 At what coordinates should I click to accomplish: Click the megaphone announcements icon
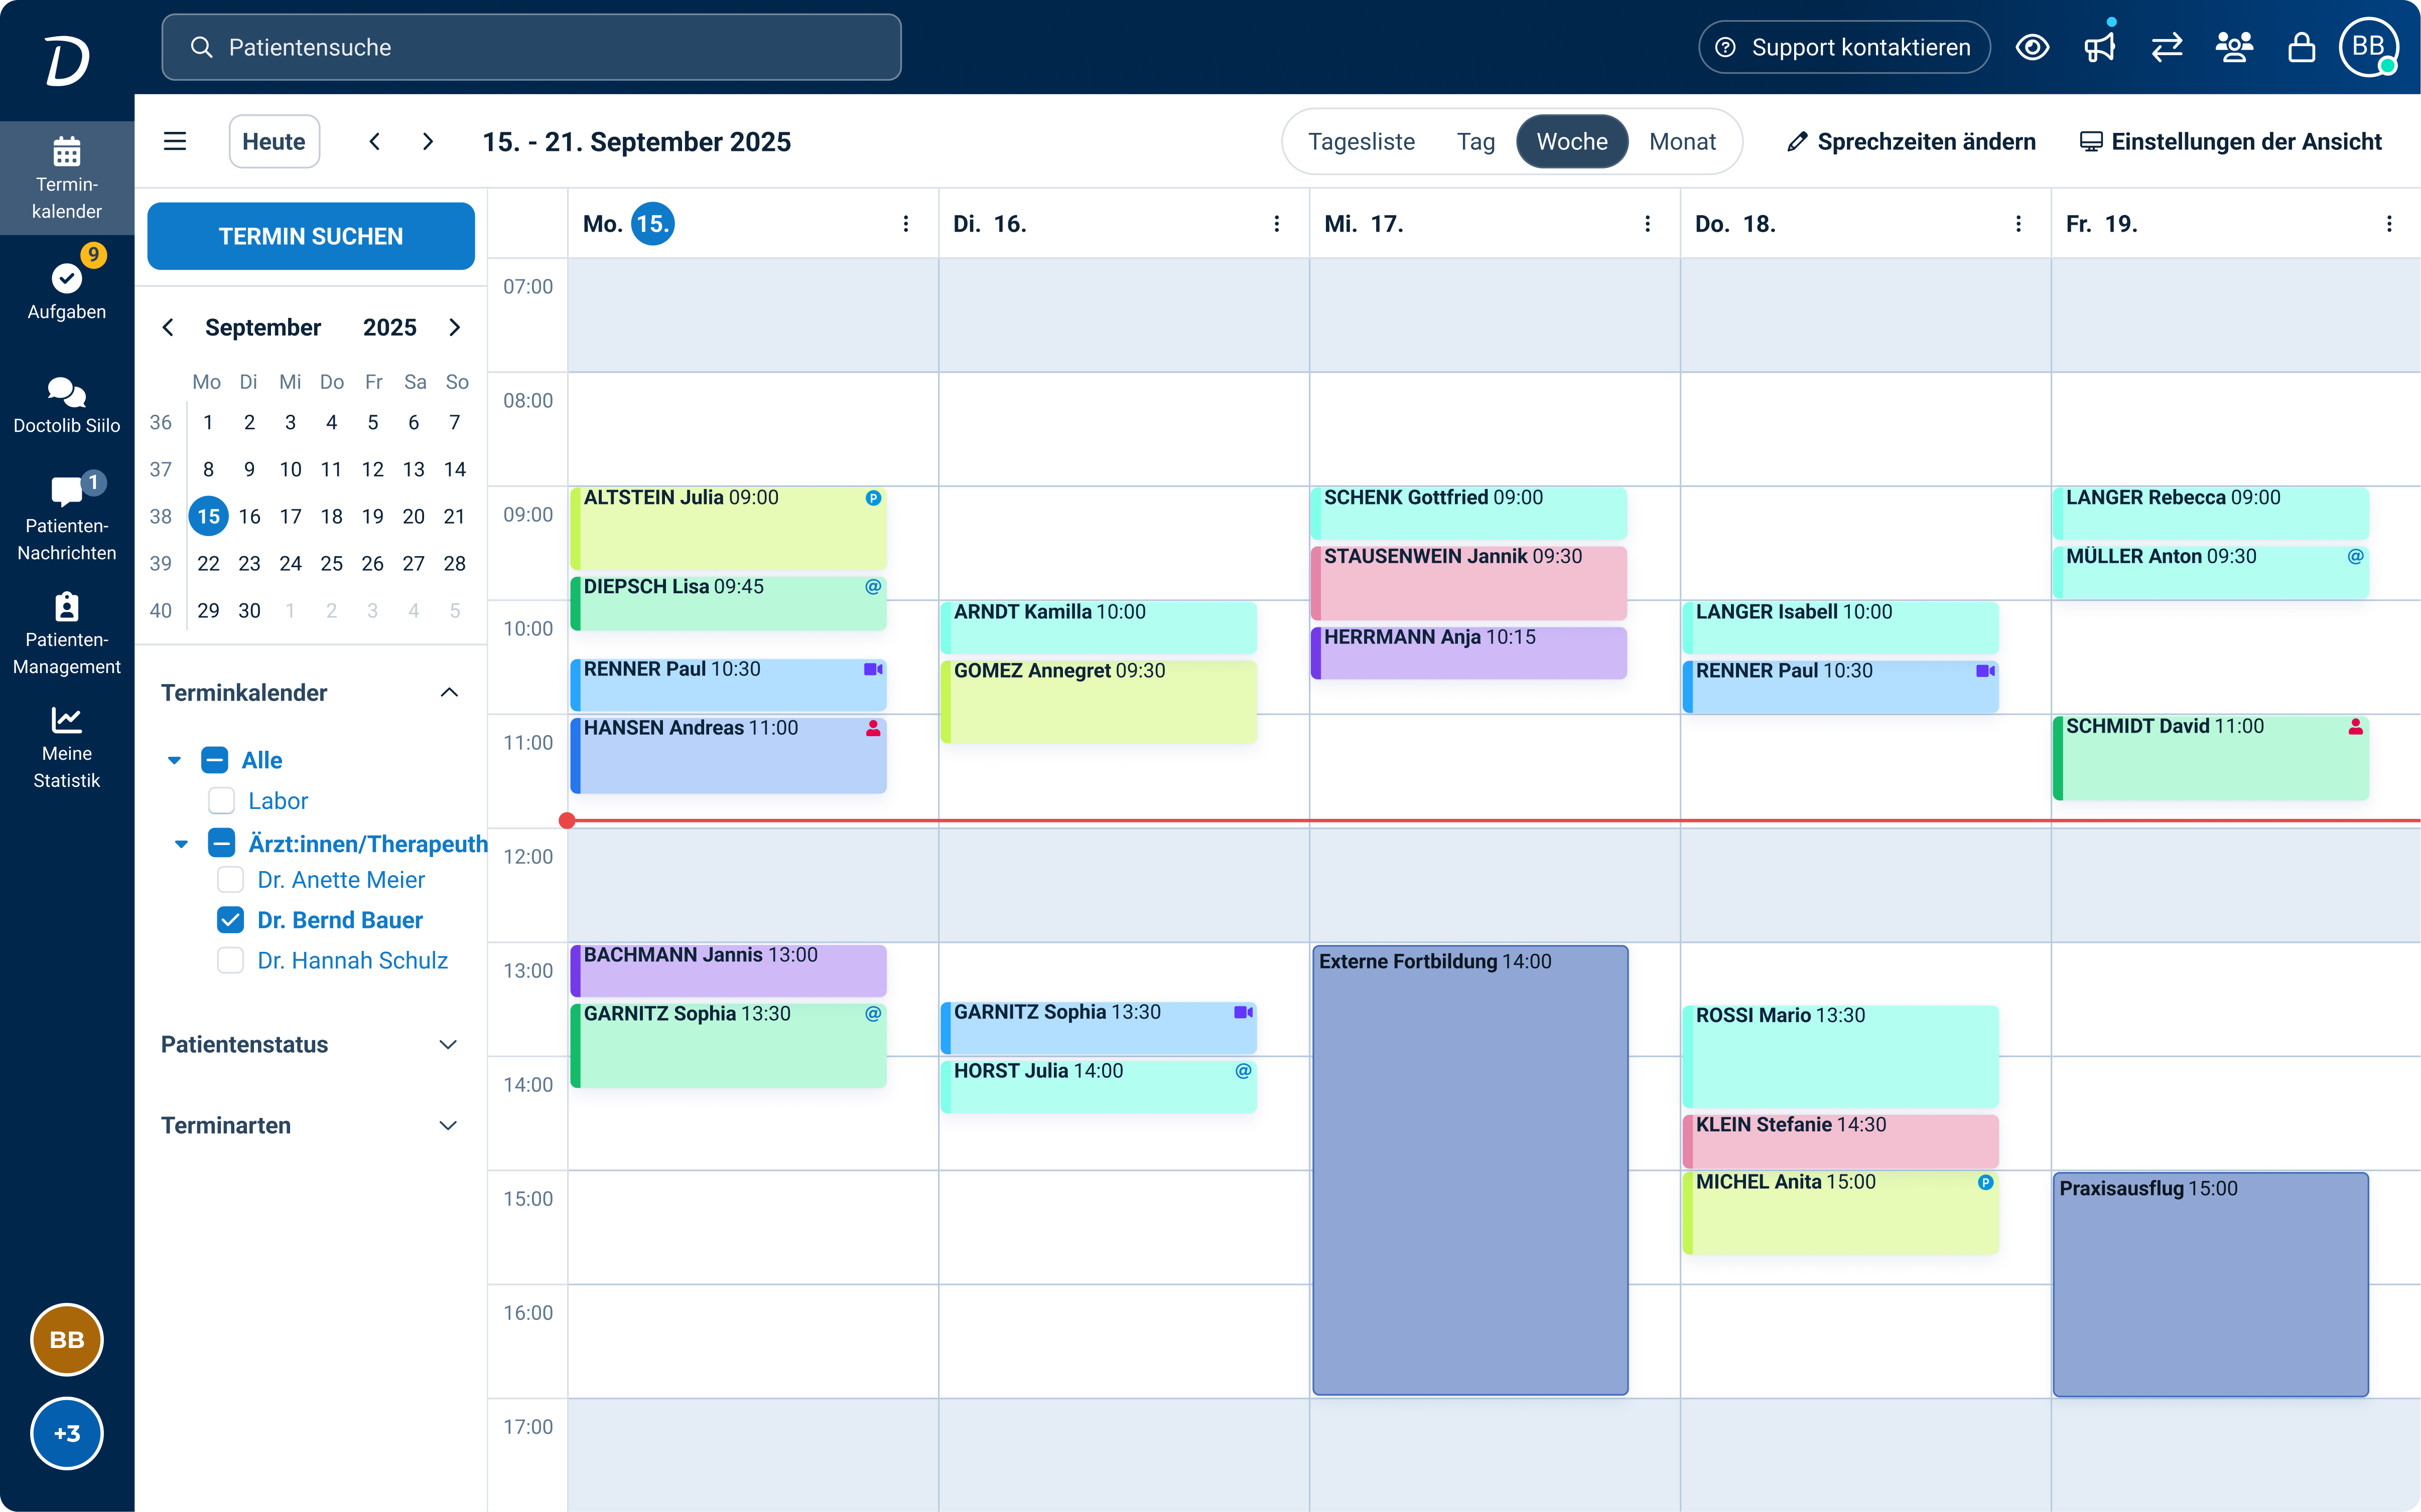(2099, 47)
